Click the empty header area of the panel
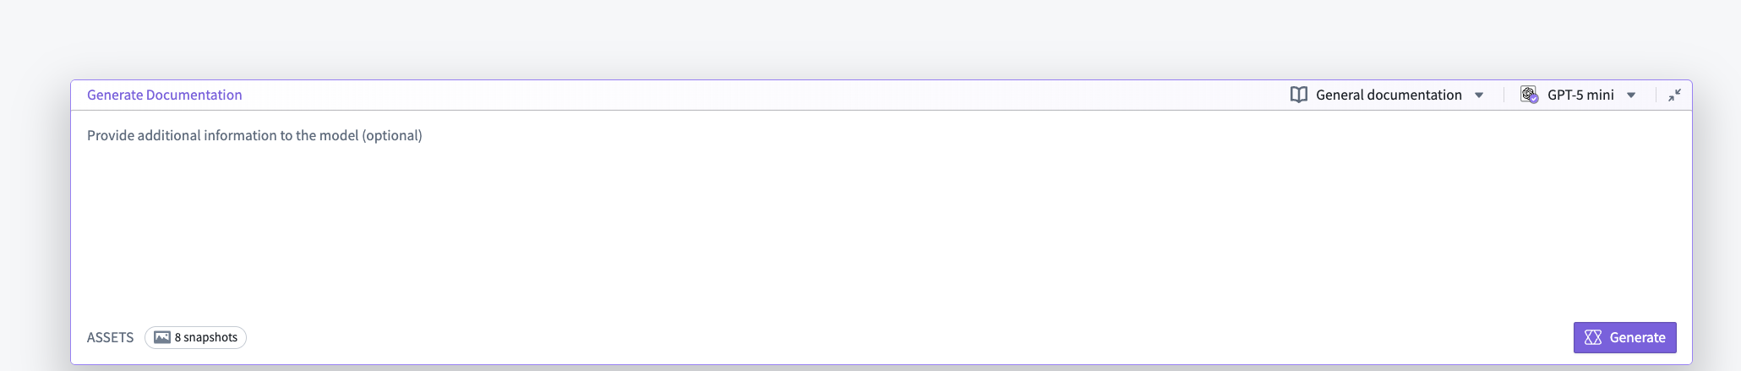Viewport: 1741px width, 371px height. (761, 95)
